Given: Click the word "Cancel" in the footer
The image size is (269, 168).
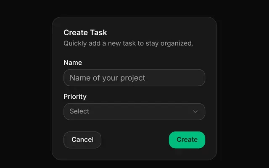Looking at the screenshot, I should (82, 139).
